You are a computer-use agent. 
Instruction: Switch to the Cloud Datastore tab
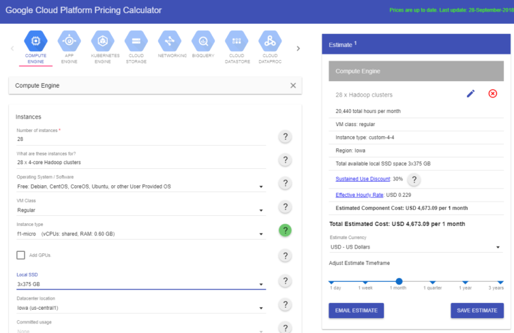(236, 42)
